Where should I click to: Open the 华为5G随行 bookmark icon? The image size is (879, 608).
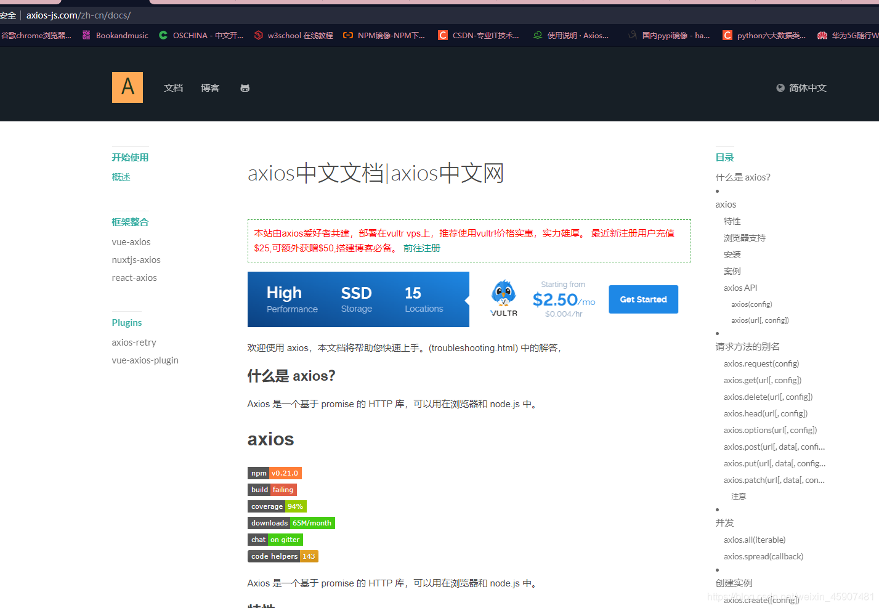click(822, 35)
